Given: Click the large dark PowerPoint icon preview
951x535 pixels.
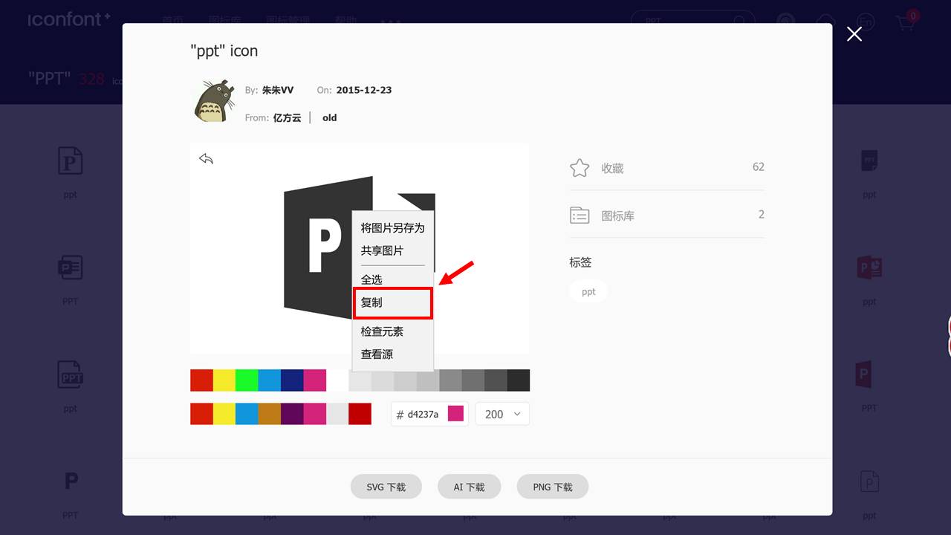Looking at the screenshot, I should click(360, 248).
